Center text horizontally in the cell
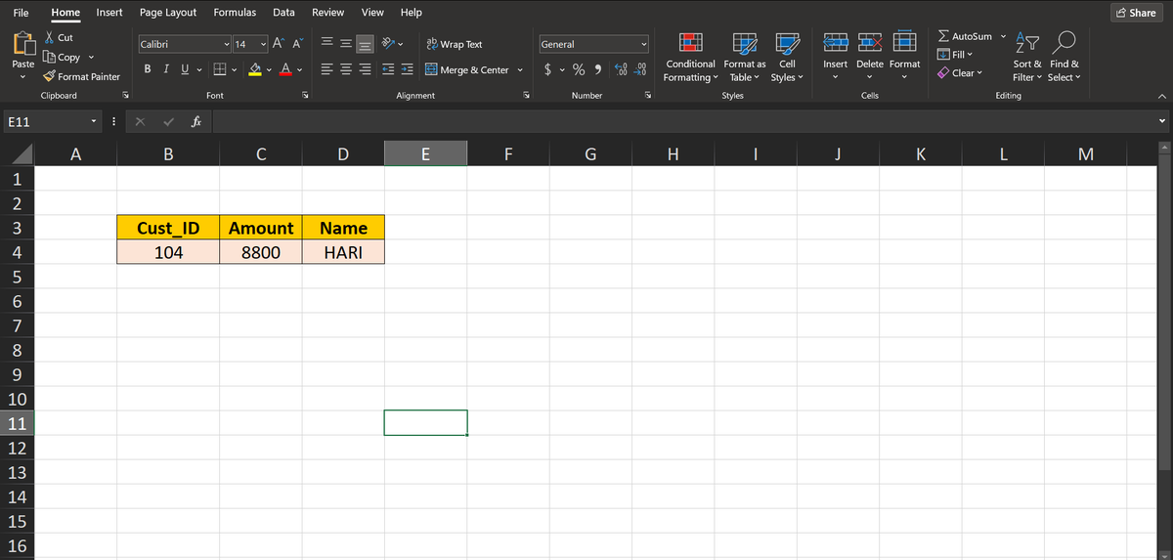The height and width of the screenshot is (560, 1173). pyautogui.click(x=346, y=69)
